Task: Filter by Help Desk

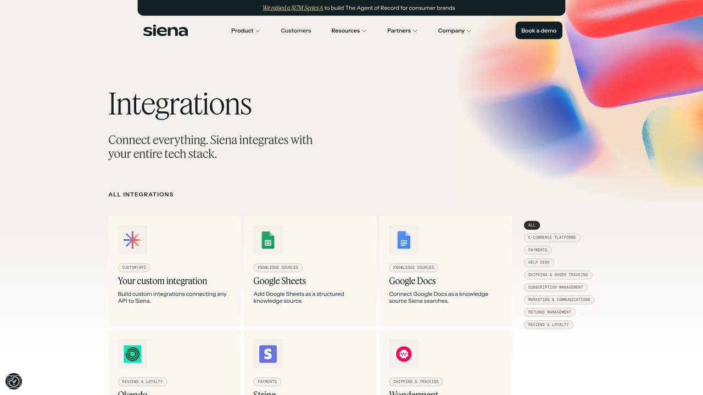Action: pos(539,262)
